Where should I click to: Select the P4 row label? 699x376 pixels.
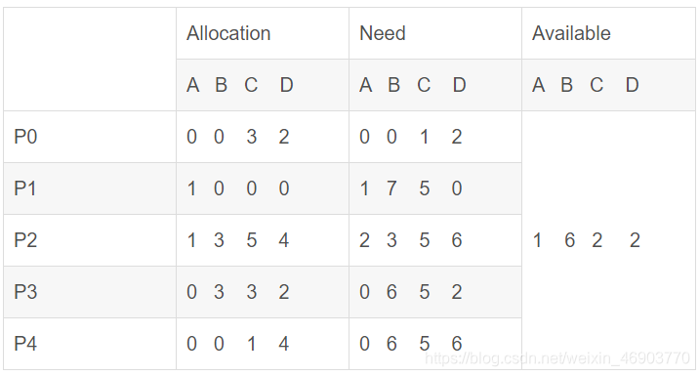(x=25, y=344)
